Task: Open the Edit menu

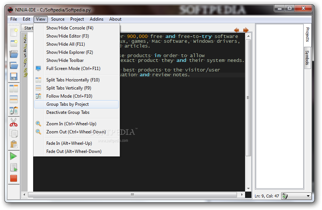Action: pos(26,19)
